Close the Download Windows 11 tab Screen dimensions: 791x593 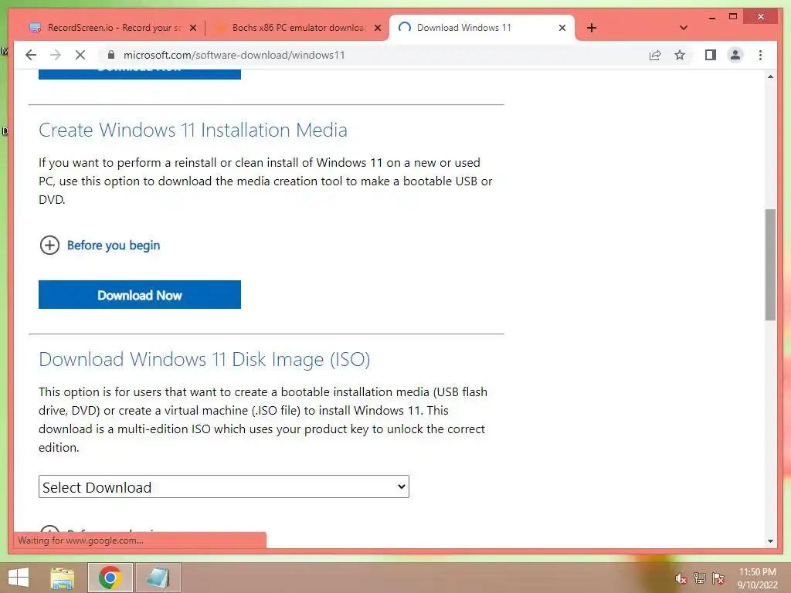562,28
